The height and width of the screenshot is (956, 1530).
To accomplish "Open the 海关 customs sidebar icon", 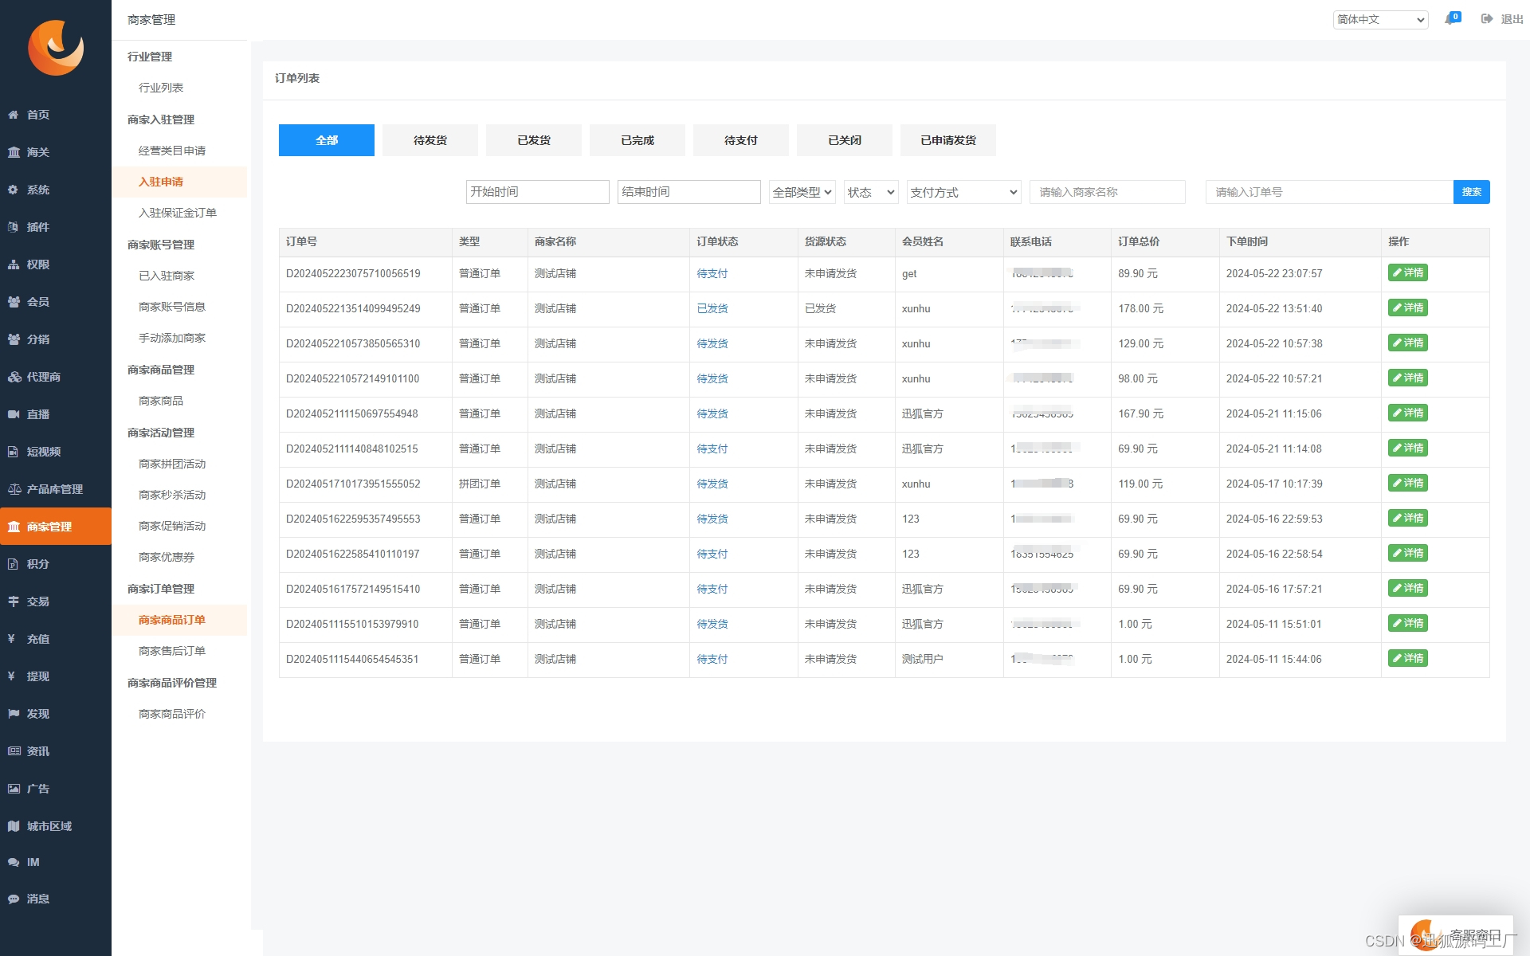I will 14,152.
